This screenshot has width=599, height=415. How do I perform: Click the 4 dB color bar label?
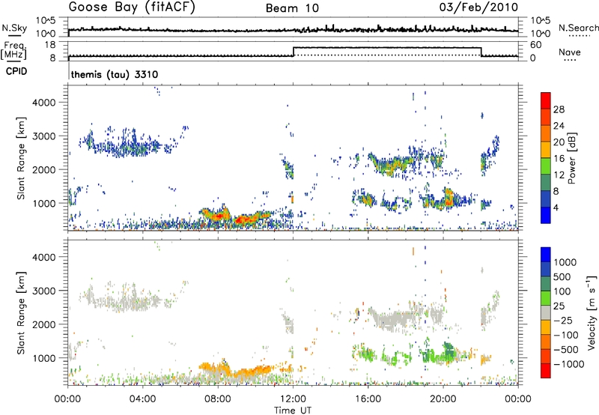click(x=556, y=207)
